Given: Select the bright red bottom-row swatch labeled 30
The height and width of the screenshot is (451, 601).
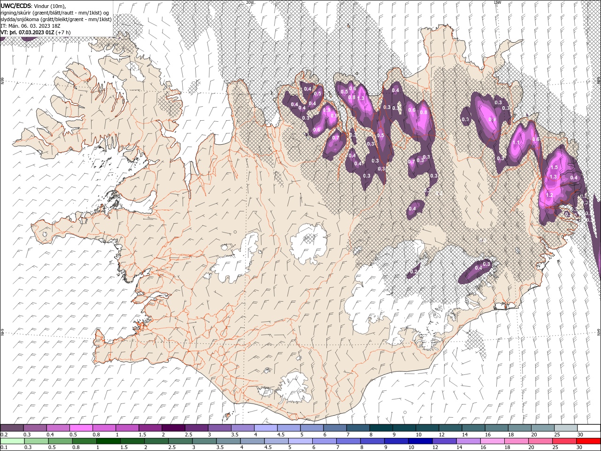Looking at the screenshot, I should pos(589,441).
